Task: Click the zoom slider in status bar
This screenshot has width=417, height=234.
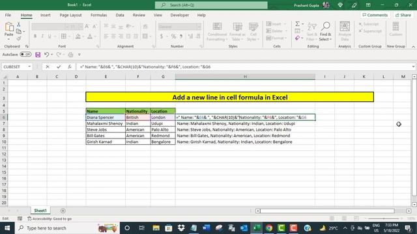Action: click(384, 218)
